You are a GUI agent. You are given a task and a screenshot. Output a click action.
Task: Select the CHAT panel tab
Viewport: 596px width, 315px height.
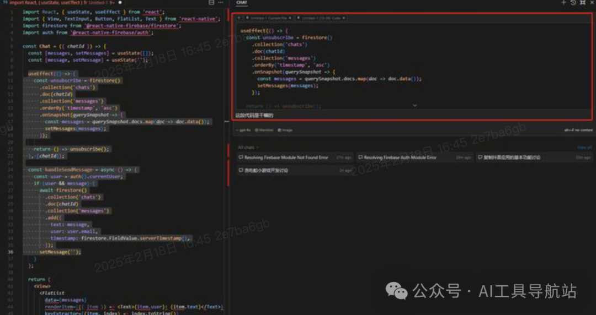point(241,2)
